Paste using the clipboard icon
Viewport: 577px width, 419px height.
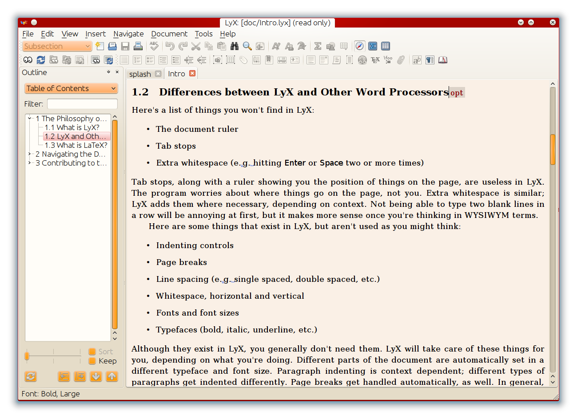click(x=222, y=46)
